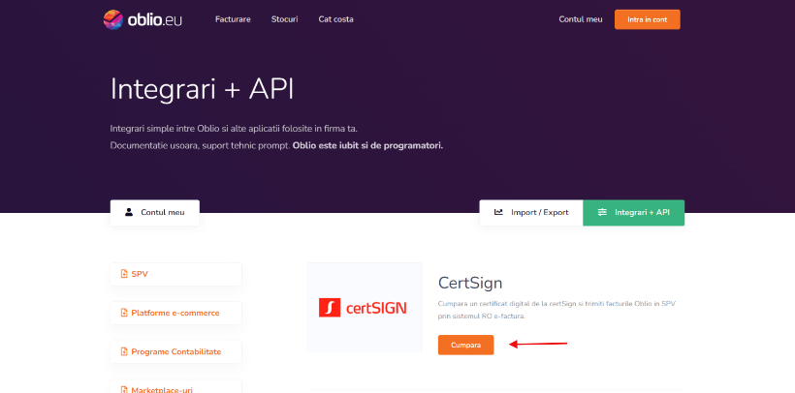Click the chart icon on Import / Export
This screenshot has width=795, height=393.
[x=498, y=212]
